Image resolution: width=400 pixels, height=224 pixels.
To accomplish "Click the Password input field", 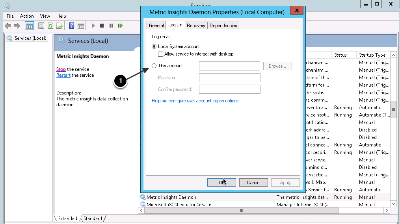I will click(x=230, y=78).
